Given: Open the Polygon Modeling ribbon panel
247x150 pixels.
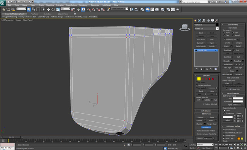Looking at the screenshot, I should tap(10, 17).
